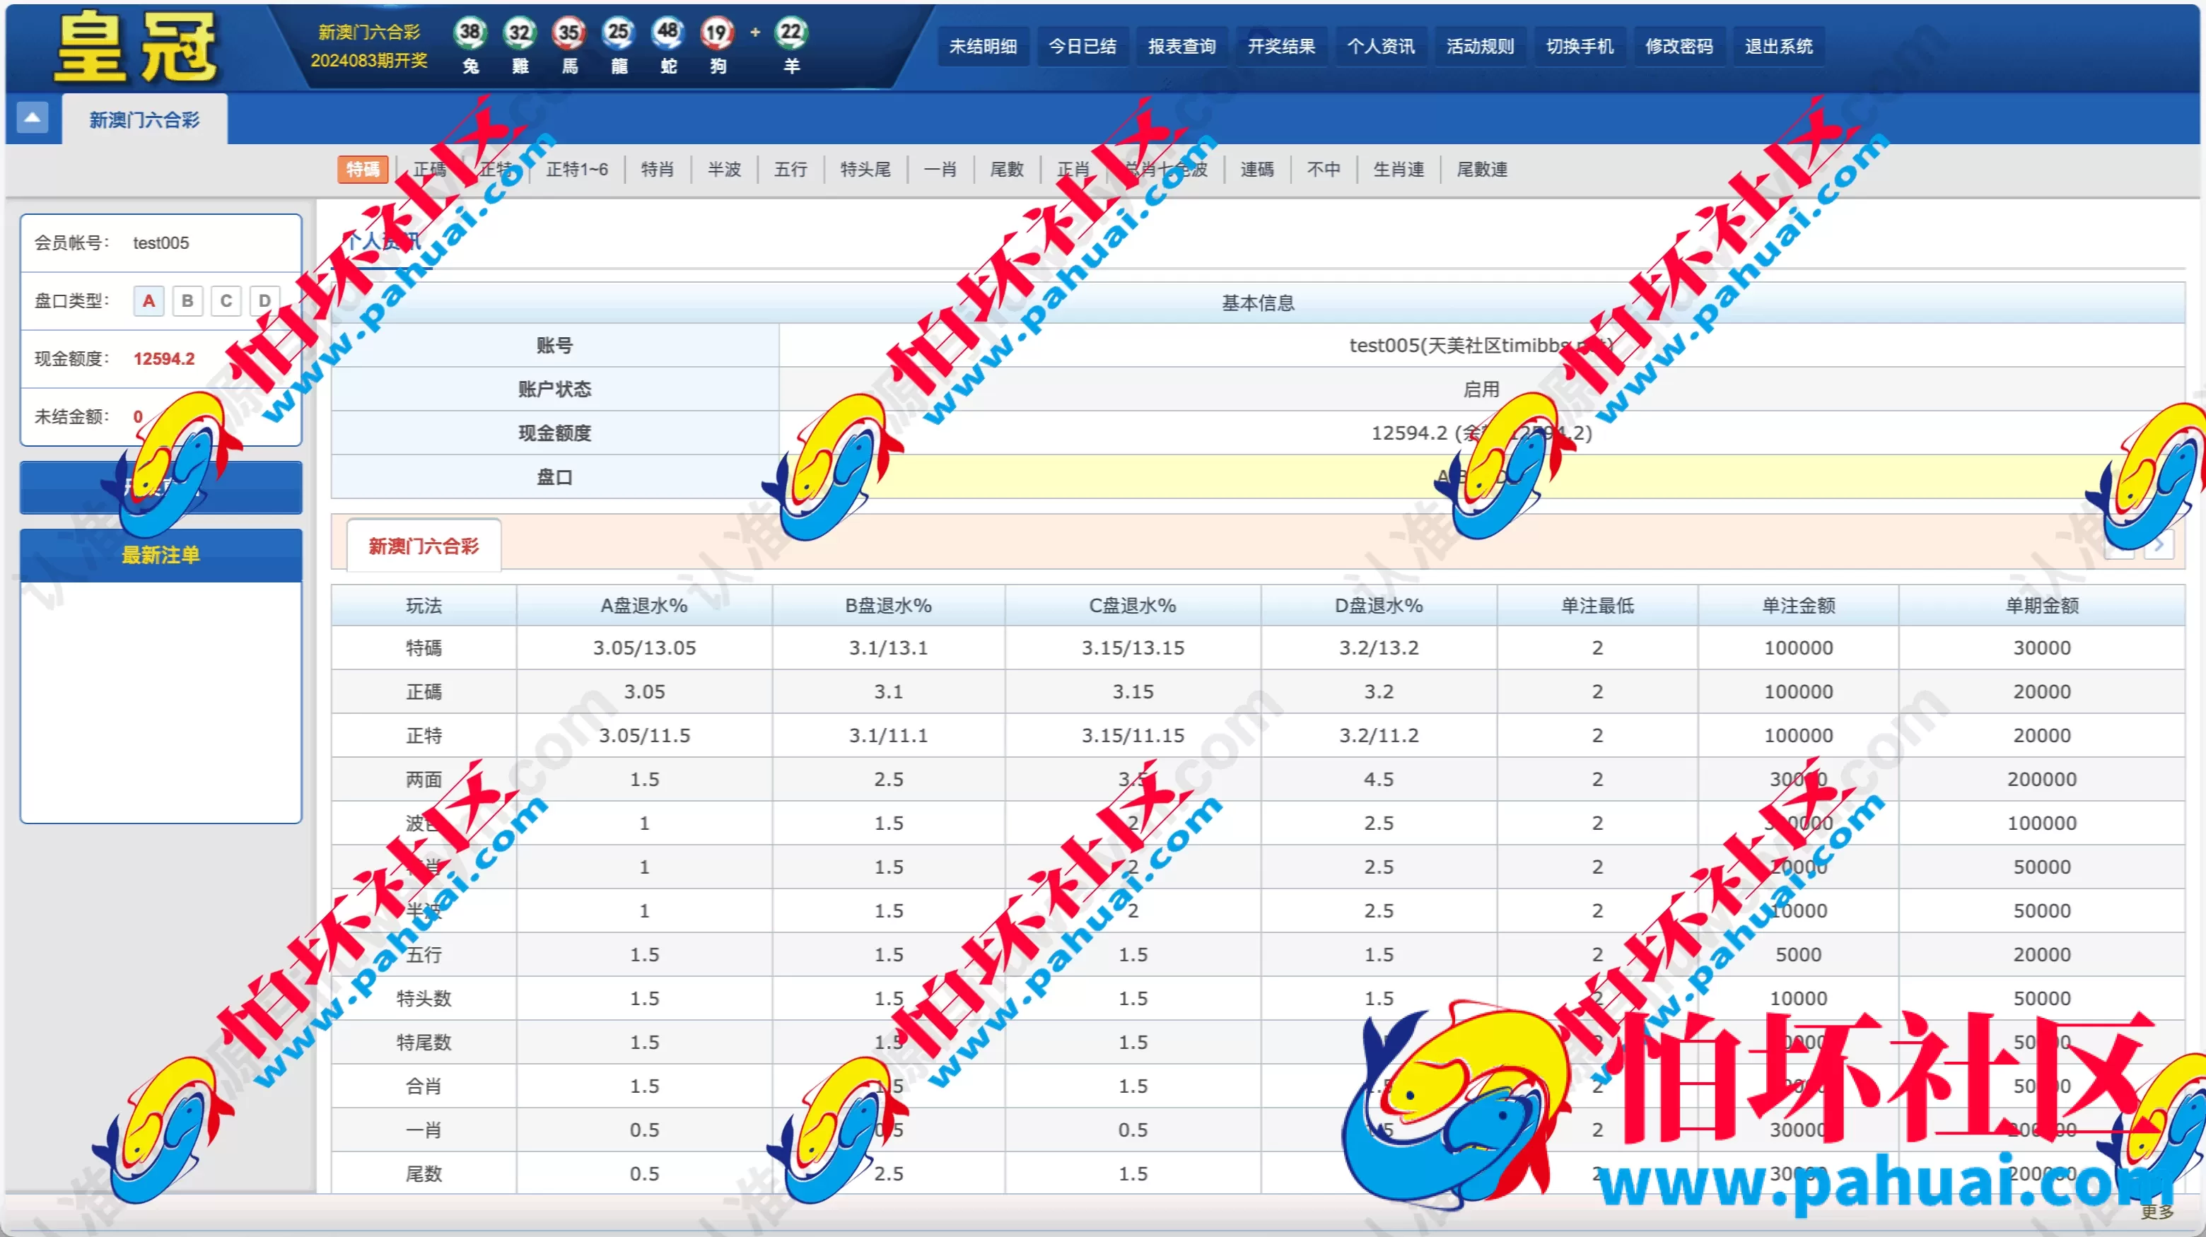Open 报表查询 from the top navigation
2206x1237 pixels.
(x=1181, y=46)
